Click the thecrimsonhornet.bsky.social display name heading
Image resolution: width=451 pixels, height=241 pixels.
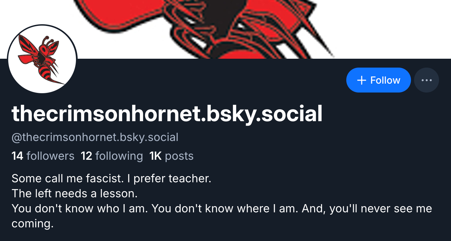[167, 114]
